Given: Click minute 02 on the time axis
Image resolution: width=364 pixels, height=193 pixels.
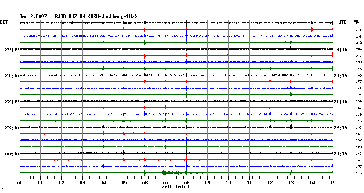Looking at the screenshot, I should point(61,183).
